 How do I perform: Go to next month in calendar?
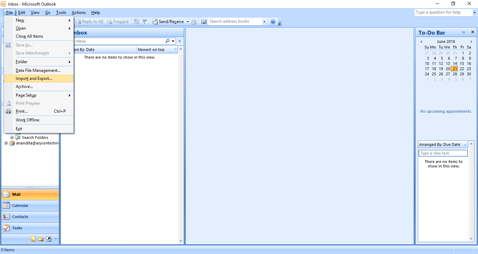pyautogui.click(x=471, y=42)
